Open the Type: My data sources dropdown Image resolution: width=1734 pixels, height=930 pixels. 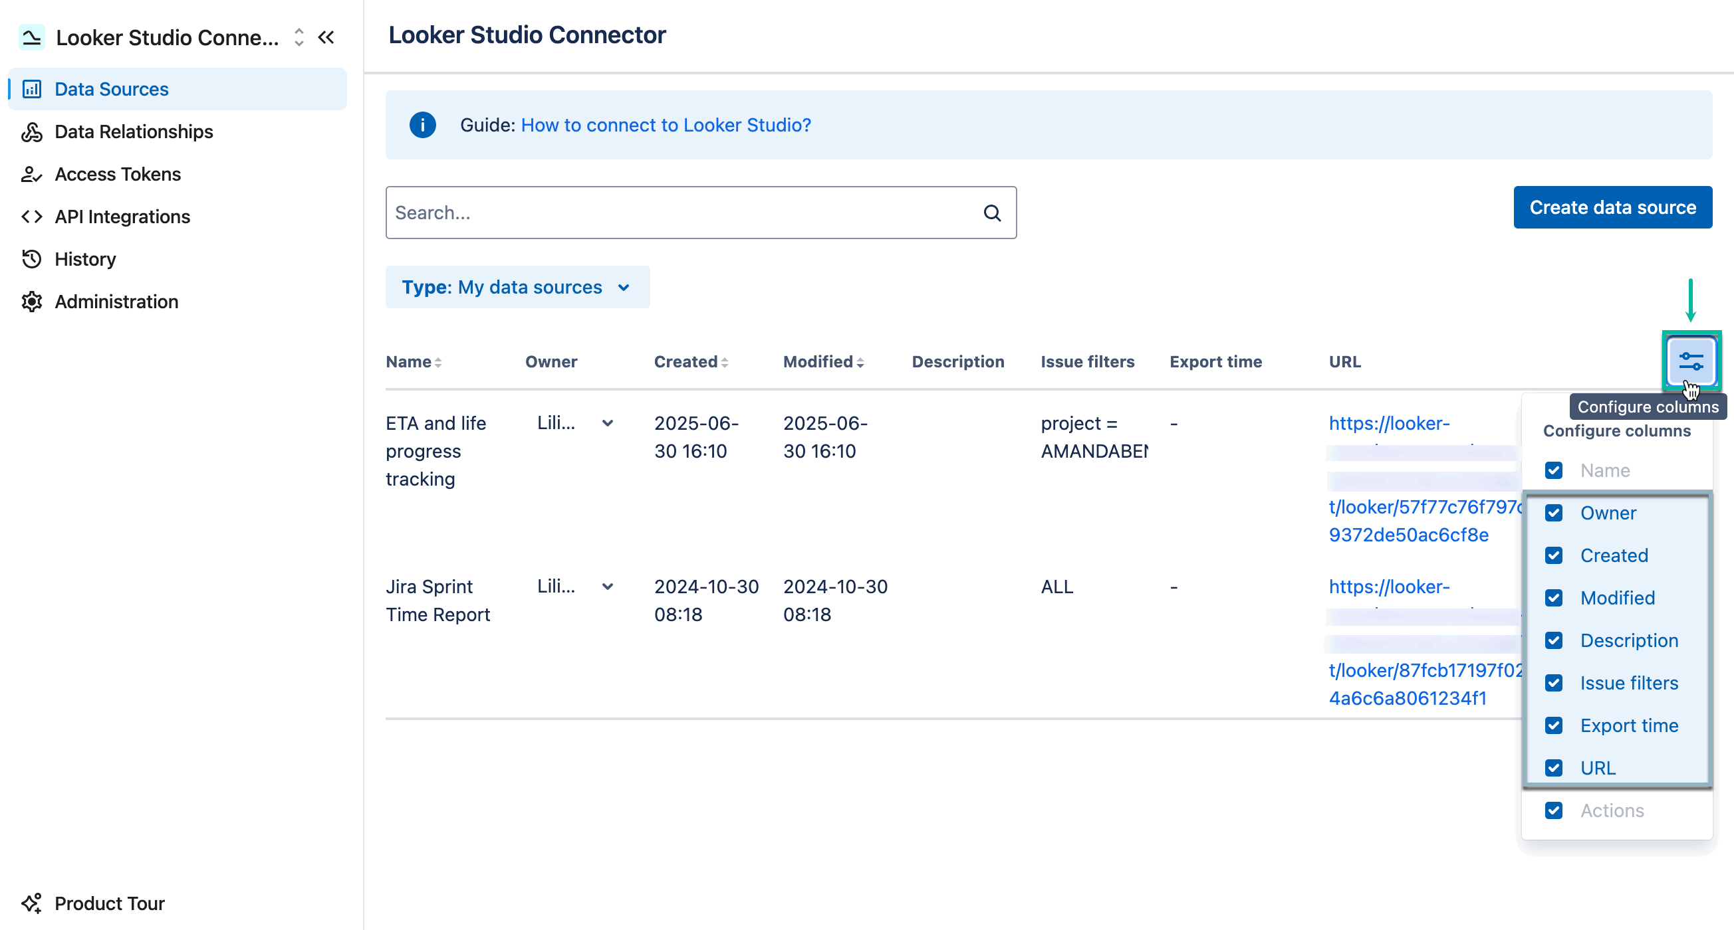(517, 287)
